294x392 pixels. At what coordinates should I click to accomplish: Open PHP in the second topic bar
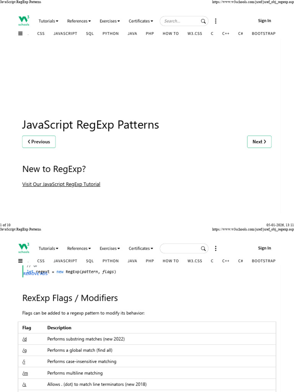point(150,261)
